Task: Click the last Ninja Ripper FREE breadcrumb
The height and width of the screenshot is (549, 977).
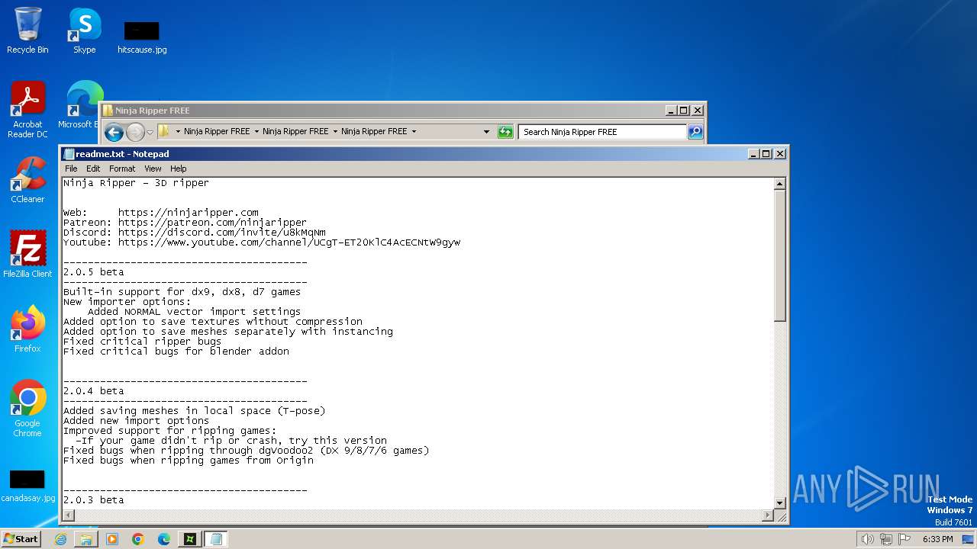Action: (374, 131)
